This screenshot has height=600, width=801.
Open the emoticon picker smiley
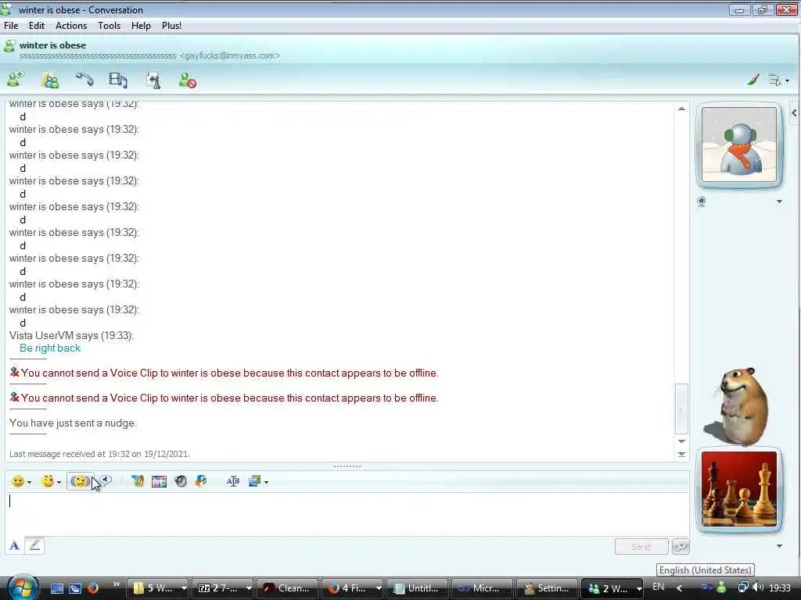tap(18, 481)
